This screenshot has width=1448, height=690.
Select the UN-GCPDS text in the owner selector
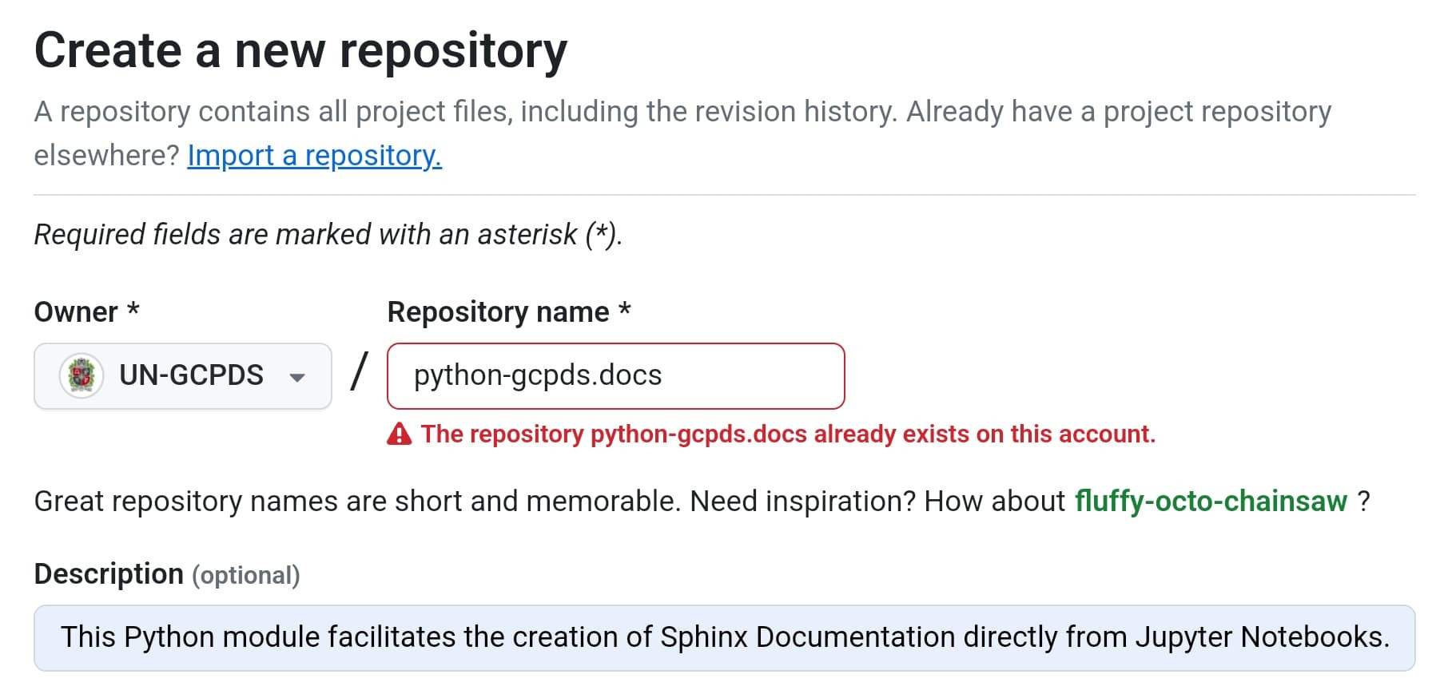coord(191,375)
